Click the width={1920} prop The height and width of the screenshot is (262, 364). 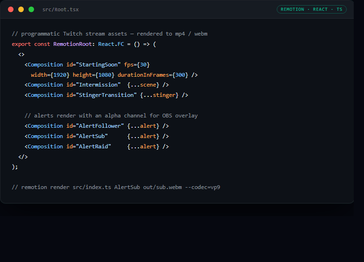tap(50, 75)
